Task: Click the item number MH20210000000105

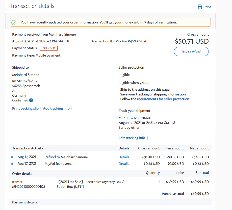Action: [29, 187]
